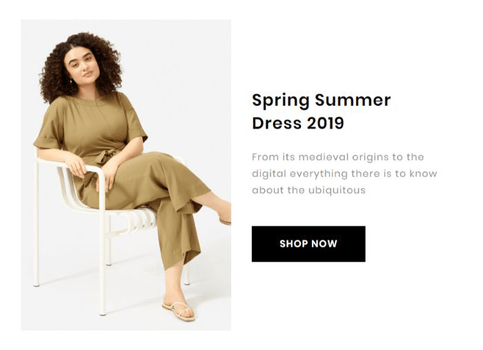Click the text line 'about the ubiquitous'

tap(308, 190)
